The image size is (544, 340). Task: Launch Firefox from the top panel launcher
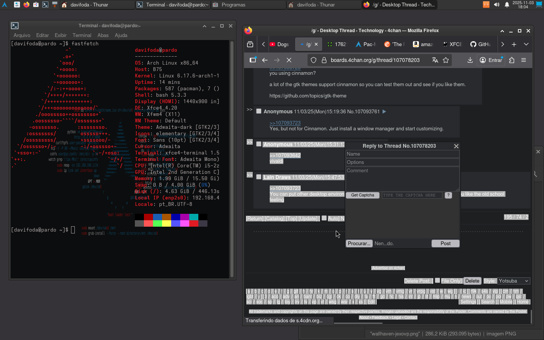coord(26,5)
